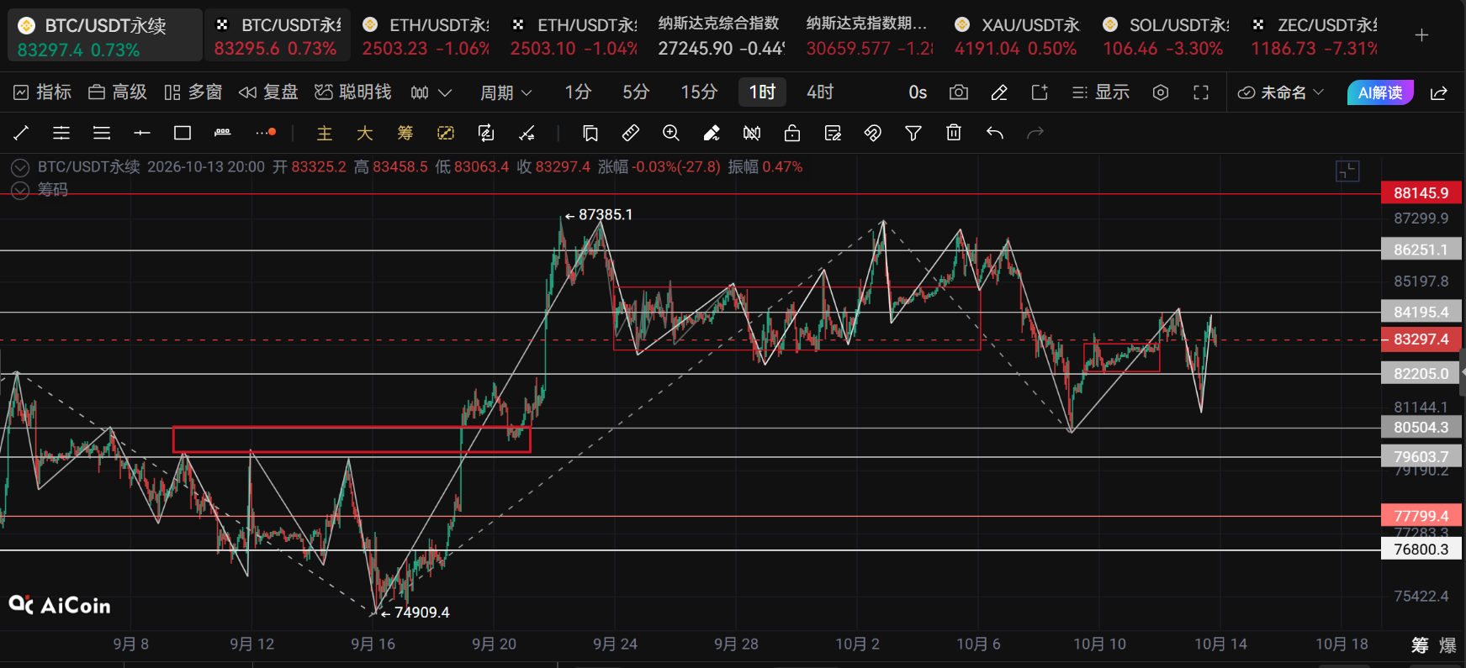
Task: Switch to the XAU/USDT永续 tab
Action: click(x=1017, y=36)
